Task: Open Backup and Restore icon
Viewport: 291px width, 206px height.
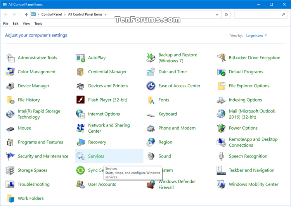Action: tap(151, 58)
